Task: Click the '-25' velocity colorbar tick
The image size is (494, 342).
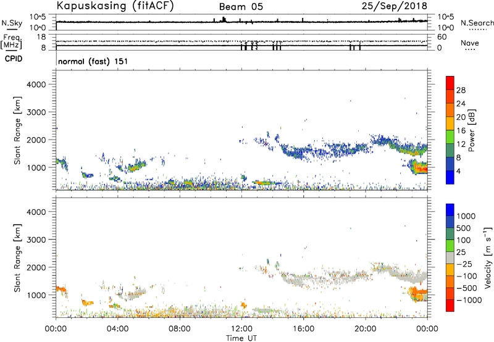Action: tap(464, 264)
